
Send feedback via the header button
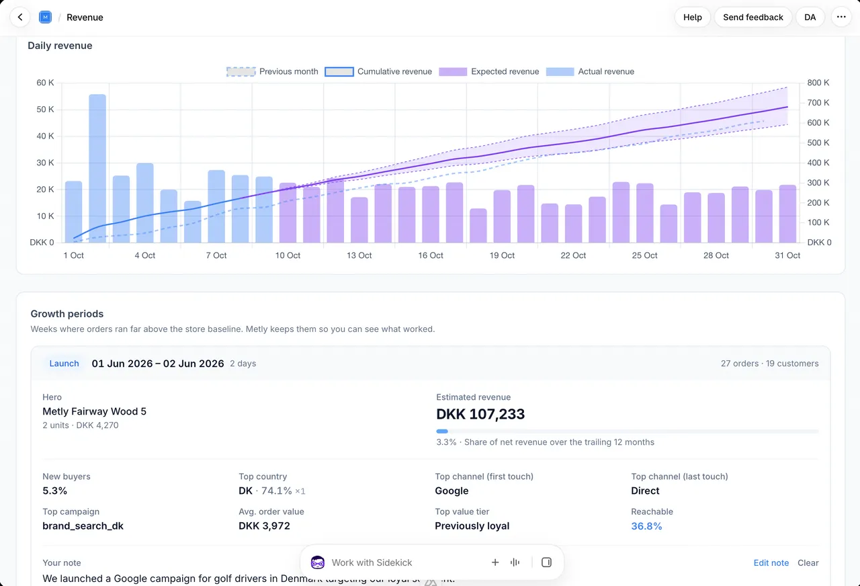click(753, 17)
